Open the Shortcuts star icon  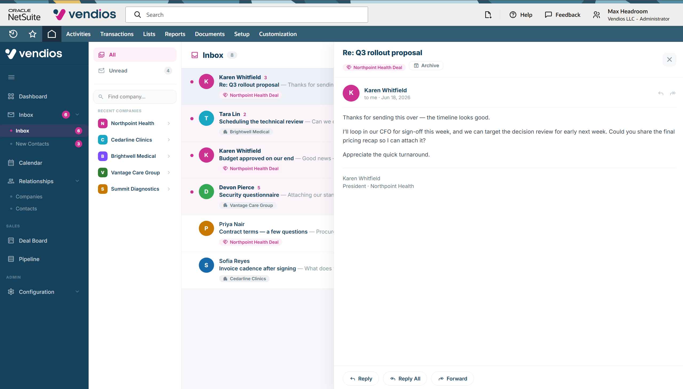(33, 34)
